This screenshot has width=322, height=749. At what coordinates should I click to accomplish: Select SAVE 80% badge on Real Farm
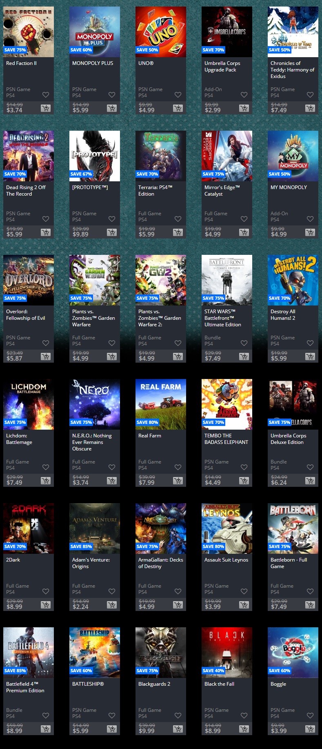(x=147, y=422)
